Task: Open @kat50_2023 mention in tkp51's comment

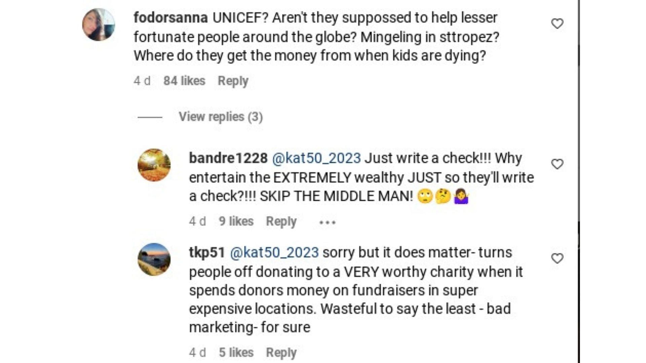Action: click(274, 253)
